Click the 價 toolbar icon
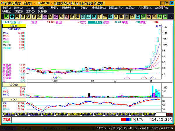 point(34,17)
